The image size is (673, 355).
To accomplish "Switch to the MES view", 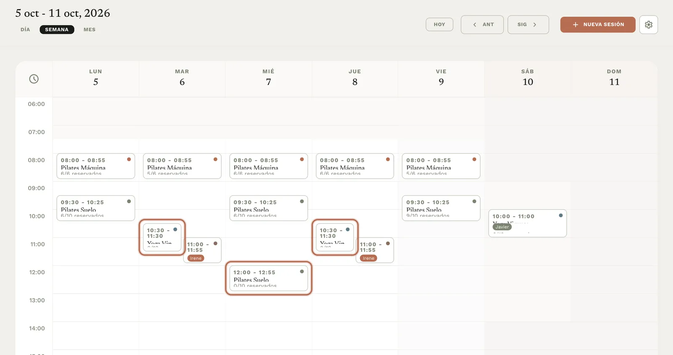I will [x=90, y=29].
